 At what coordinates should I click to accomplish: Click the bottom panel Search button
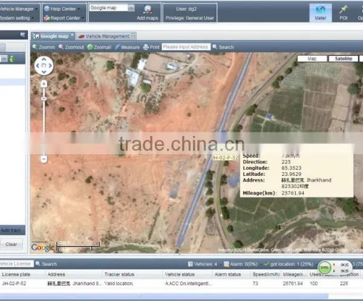(x=47, y=264)
